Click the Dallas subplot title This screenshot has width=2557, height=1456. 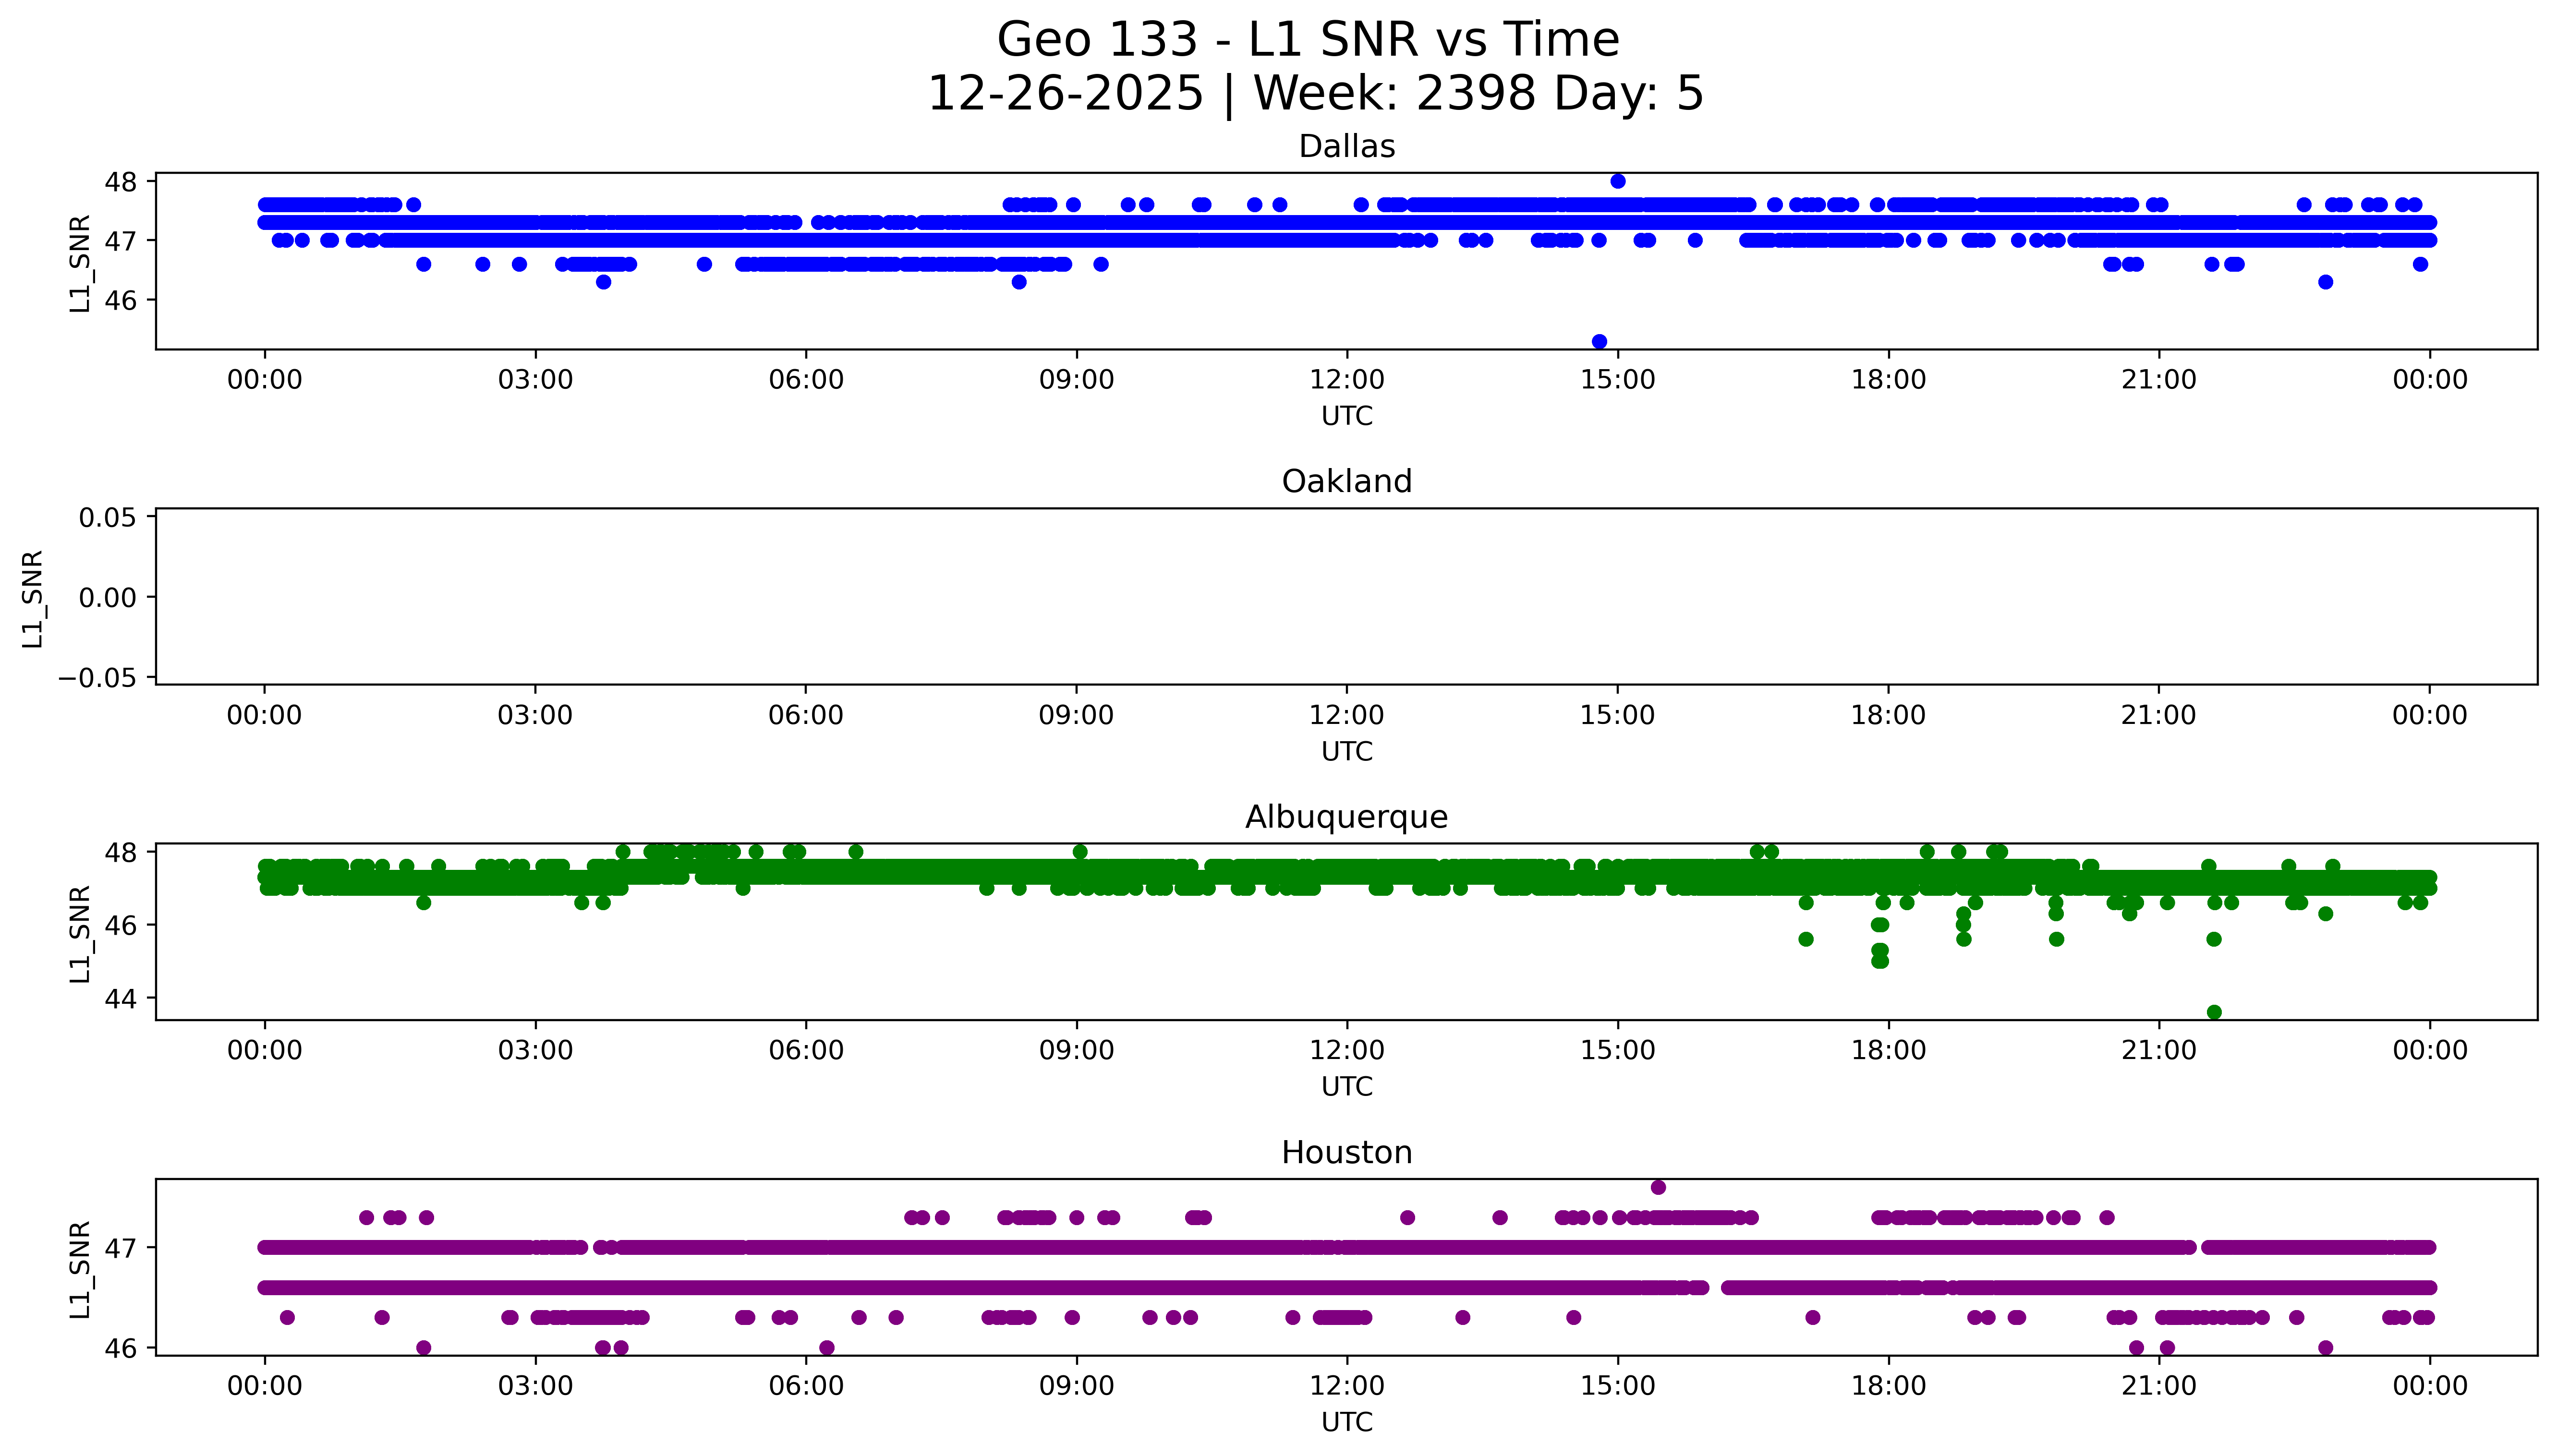[1346, 147]
